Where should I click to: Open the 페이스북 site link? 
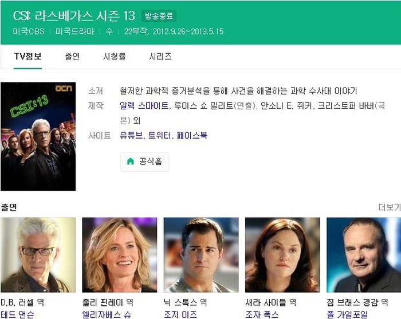point(192,135)
